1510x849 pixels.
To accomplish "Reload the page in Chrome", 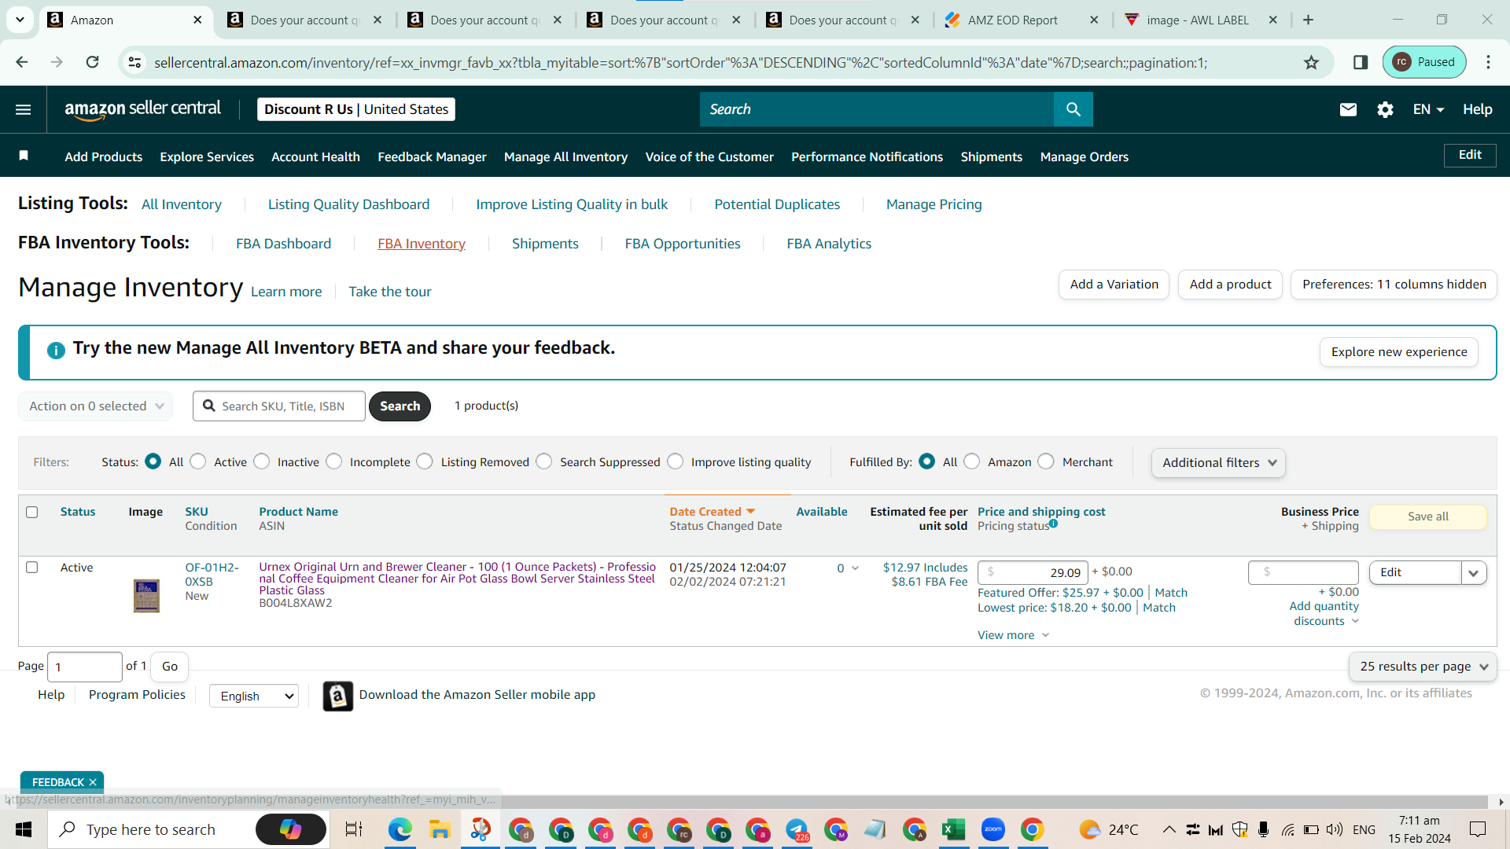I will (93, 62).
